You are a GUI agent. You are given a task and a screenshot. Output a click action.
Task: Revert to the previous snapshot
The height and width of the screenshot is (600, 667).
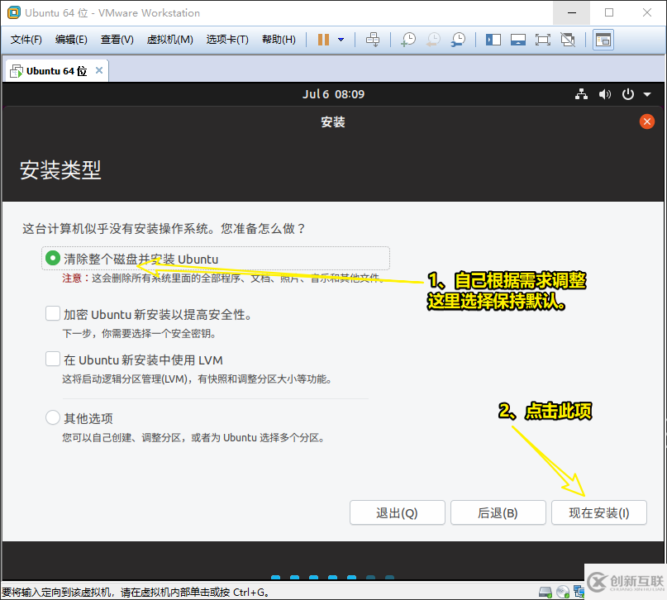433,40
